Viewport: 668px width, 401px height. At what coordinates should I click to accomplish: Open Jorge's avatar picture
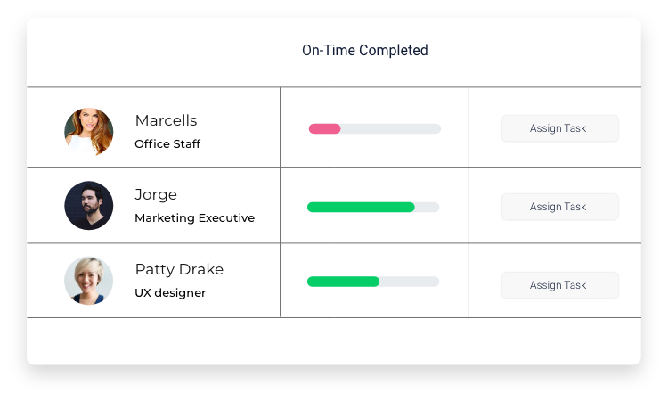click(x=89, y=206)
